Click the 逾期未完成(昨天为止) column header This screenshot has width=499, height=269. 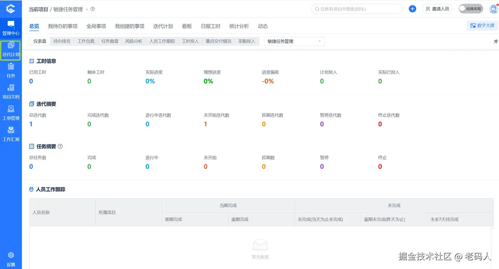394,219
